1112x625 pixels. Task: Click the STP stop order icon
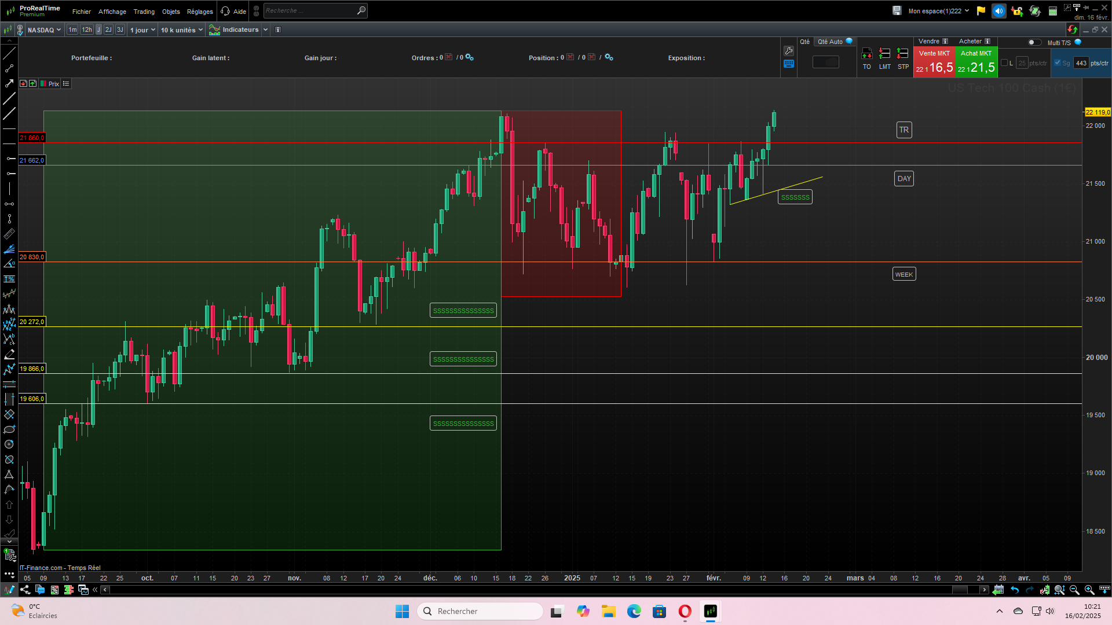click(902, 54)
